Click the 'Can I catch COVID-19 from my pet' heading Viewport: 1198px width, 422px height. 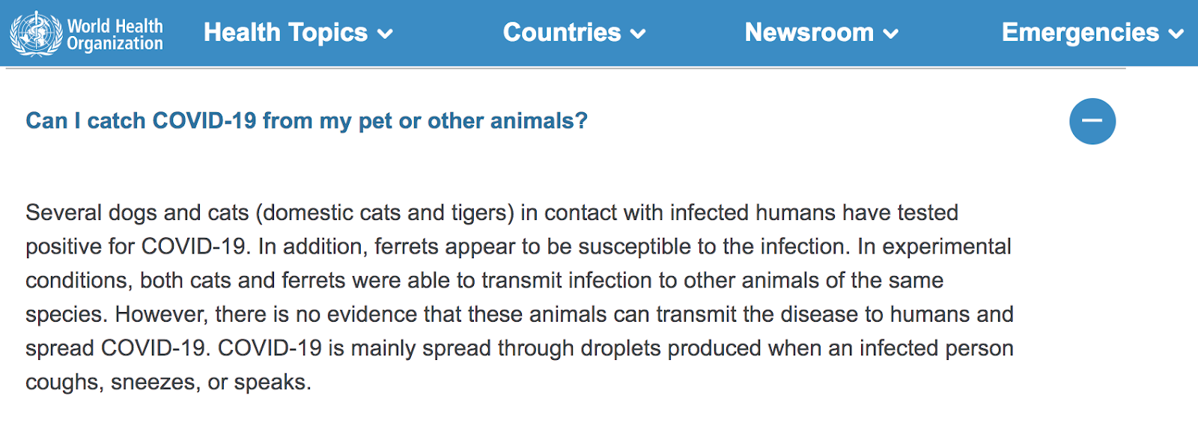click(306, 120)
